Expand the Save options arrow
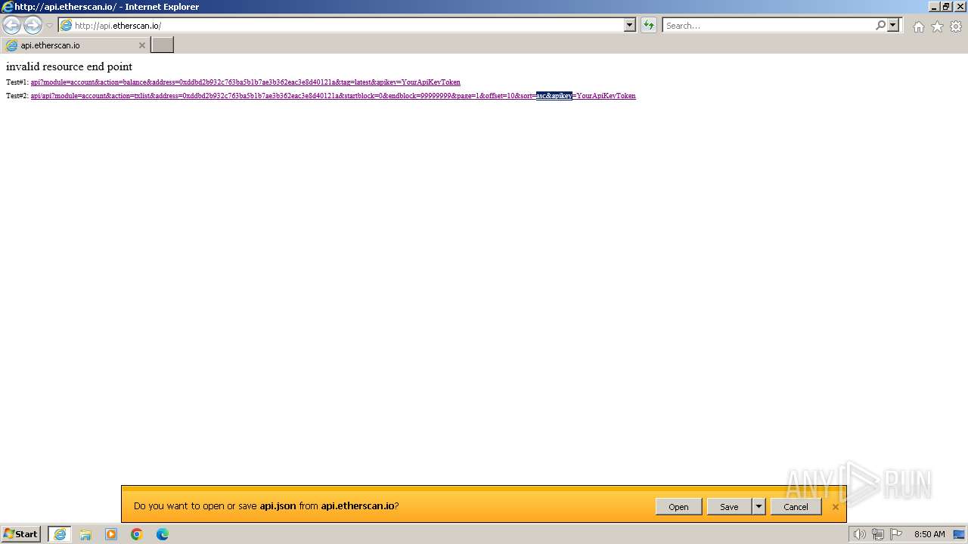The image size is (968, 544). (x=759, y=507)
